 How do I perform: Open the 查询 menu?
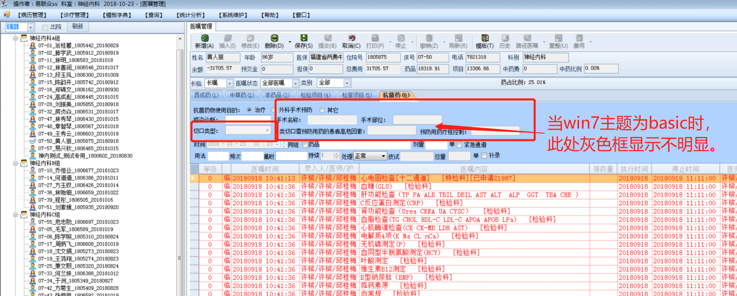[x=153, y=15]
